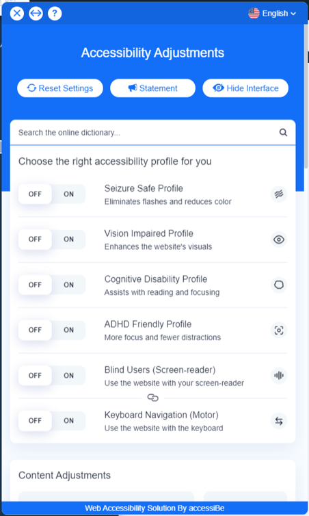Click the Keyboard Navigation arrows icon
Image resolution: width=309 pixels, height=516 pixels.
point(279,421)
